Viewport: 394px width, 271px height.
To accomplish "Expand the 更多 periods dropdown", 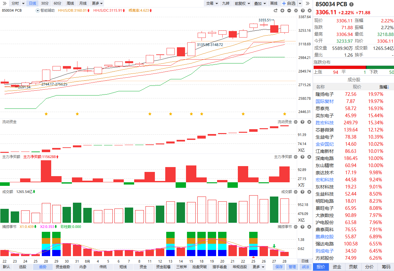I will [97, 3].
